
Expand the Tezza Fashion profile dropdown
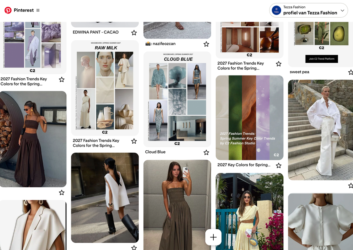pos(342,10)
